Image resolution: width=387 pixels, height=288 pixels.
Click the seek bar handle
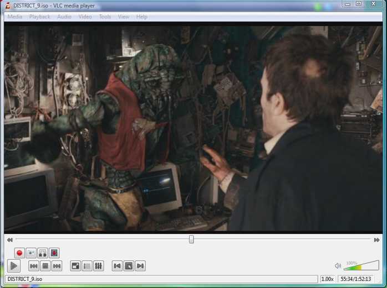[191, 239]
